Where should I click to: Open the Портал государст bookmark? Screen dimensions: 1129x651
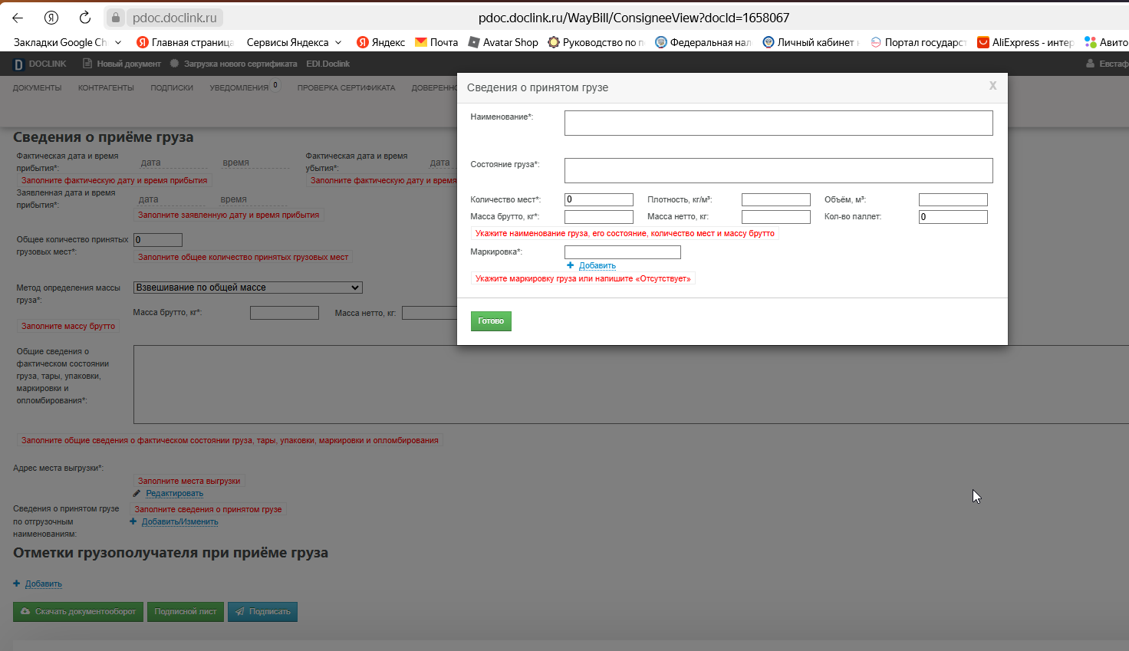(x=918, y=42)
